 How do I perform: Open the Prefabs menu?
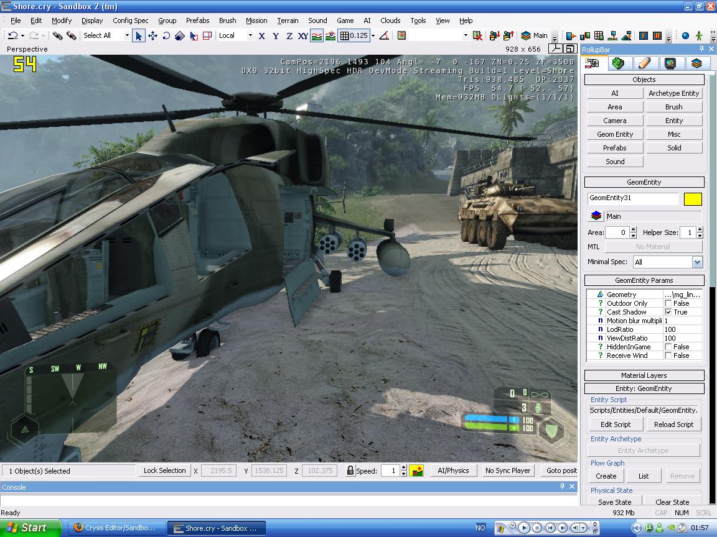(x=197, y=21)
